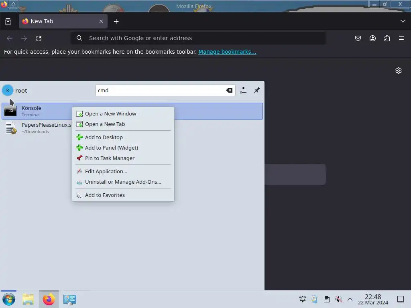The image size is (411, 308).
Task: Follow the Manage bookmarks link
Action: [x=227, y=52]
